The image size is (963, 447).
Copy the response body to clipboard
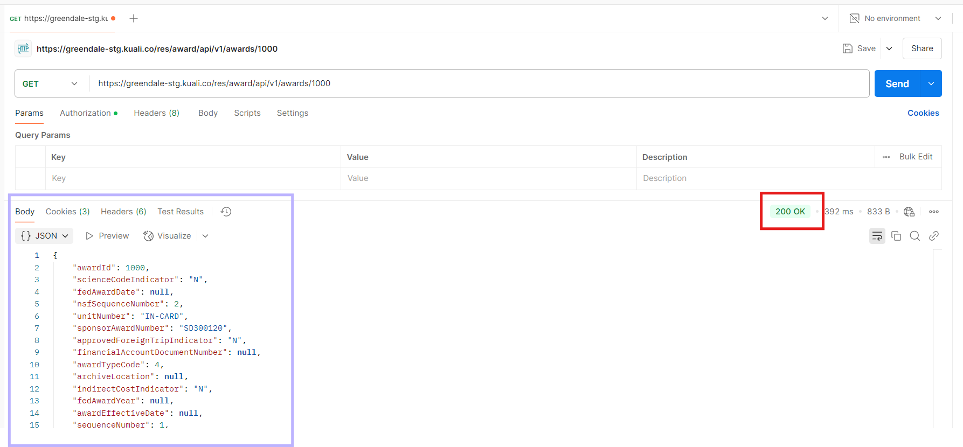click(x=896, y=236)
